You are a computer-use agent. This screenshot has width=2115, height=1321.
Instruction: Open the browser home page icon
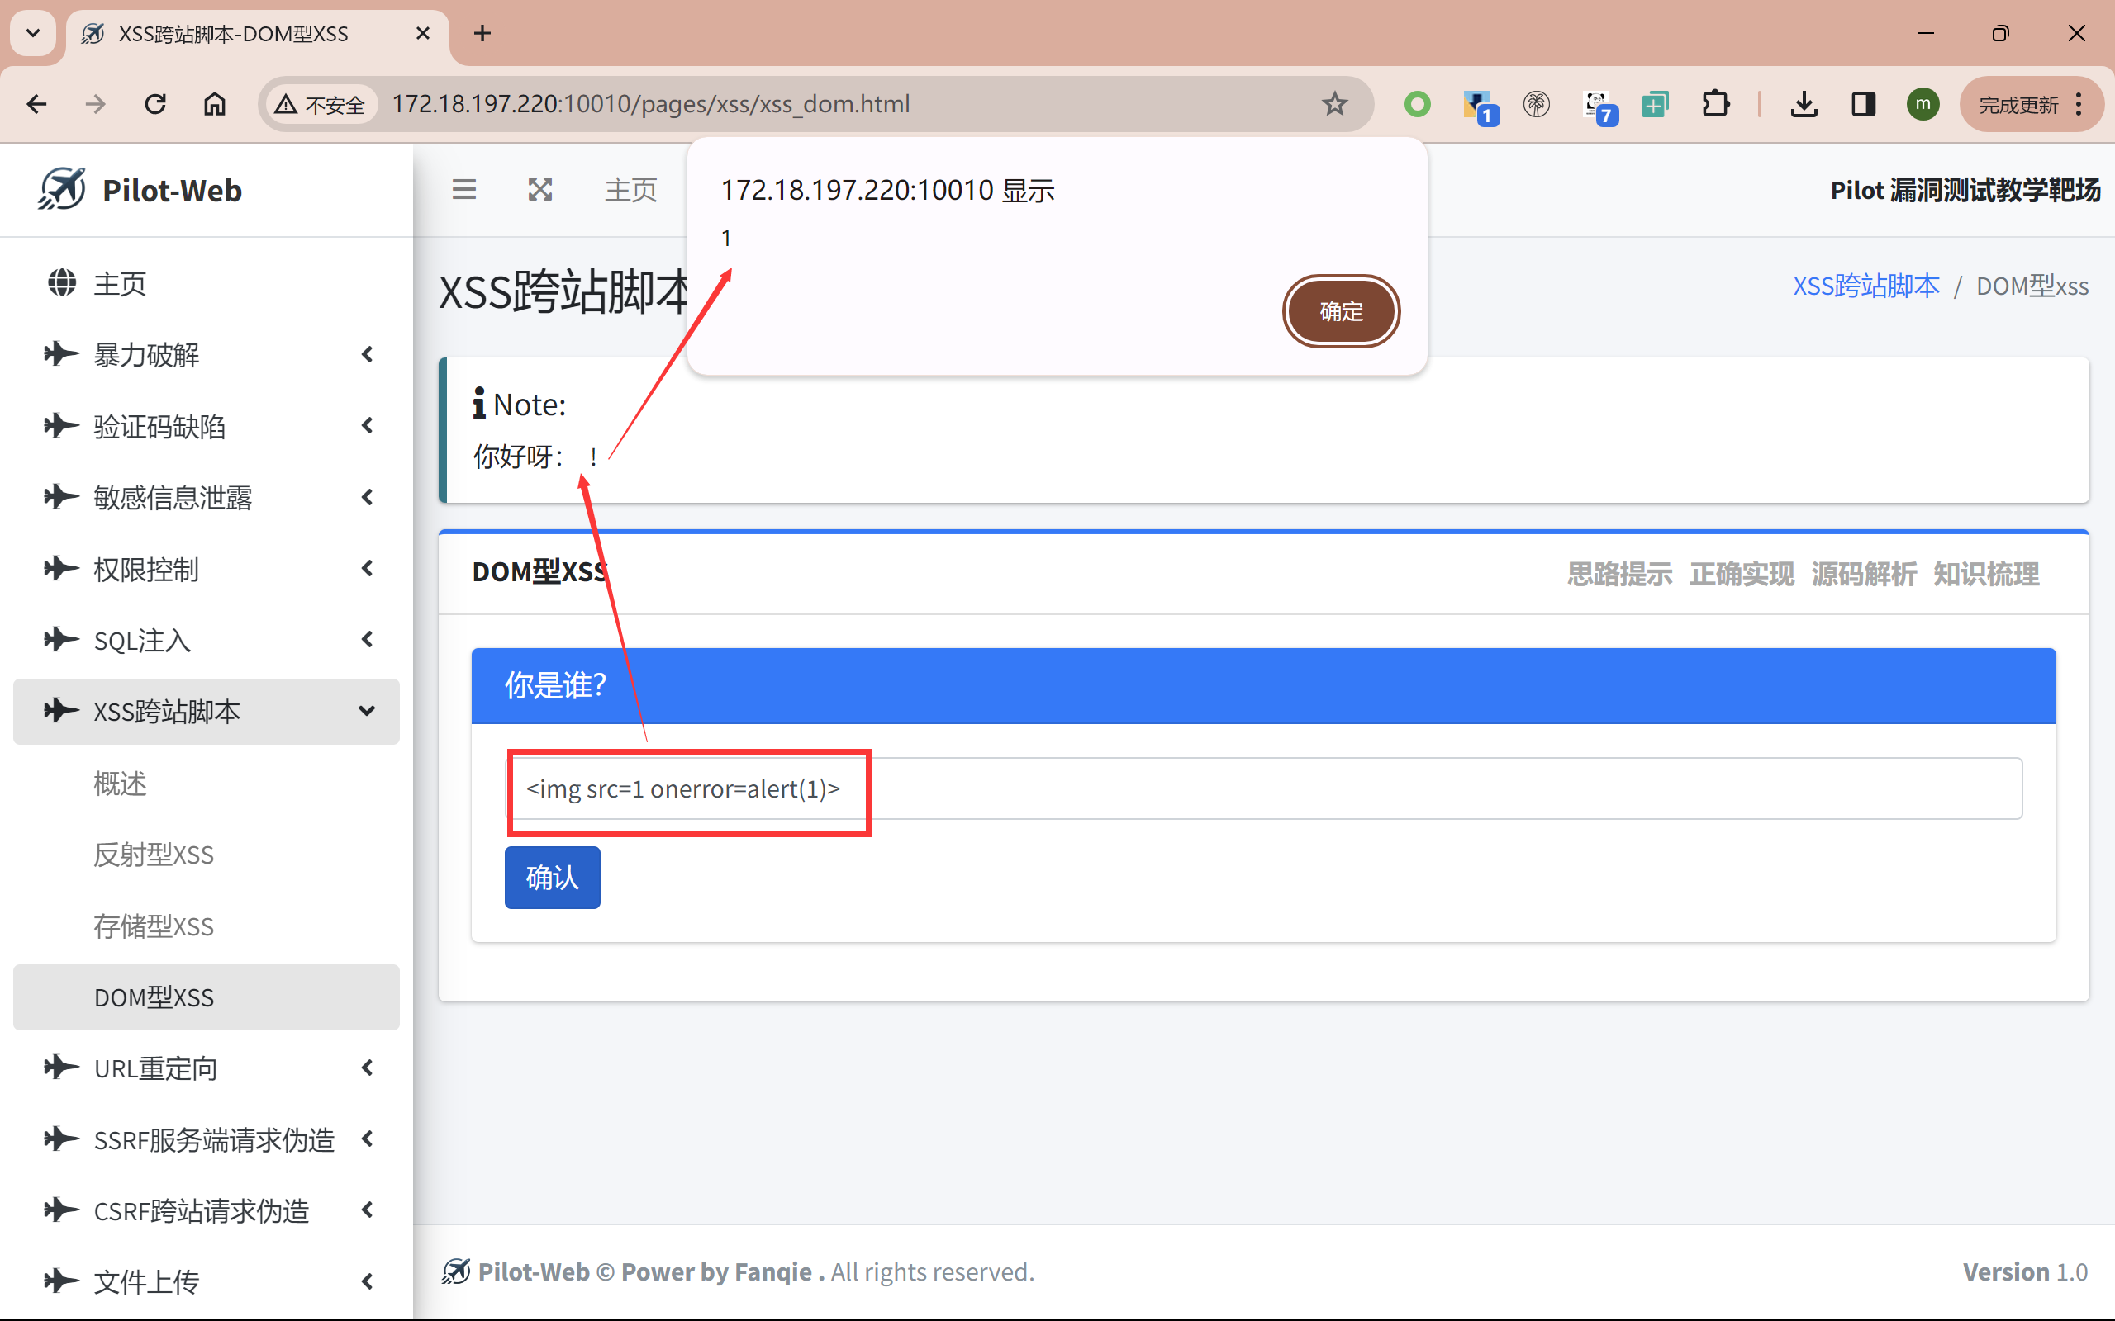click(214, 104)
